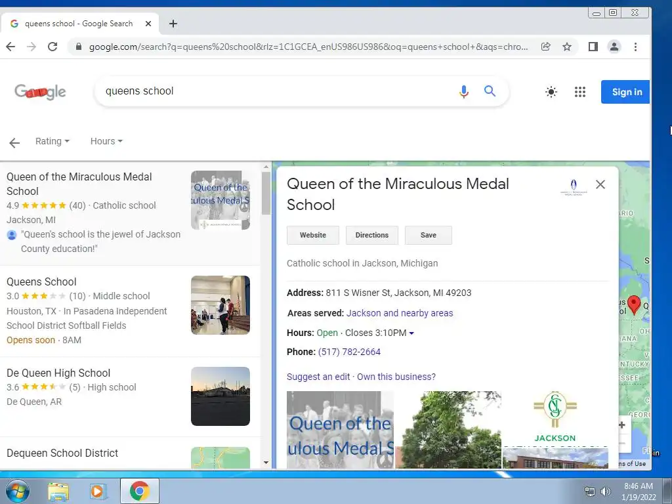Click Dequeen School District map thumbnail
Screen dimensions: 672x504
(x=220, y=457)
